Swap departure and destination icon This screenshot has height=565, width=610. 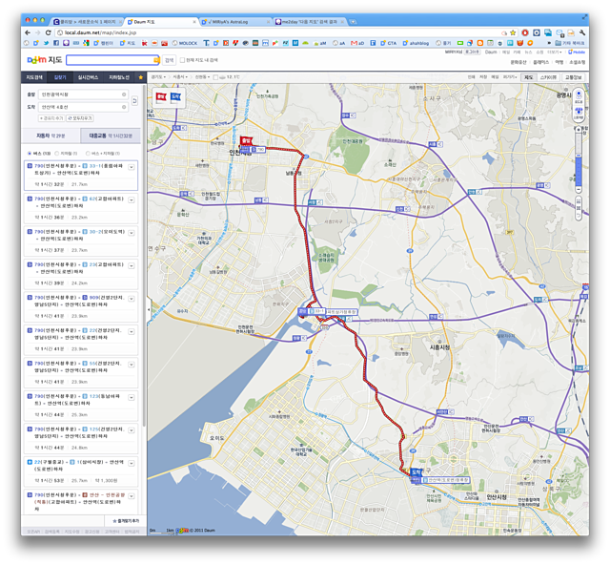point(134,101)
